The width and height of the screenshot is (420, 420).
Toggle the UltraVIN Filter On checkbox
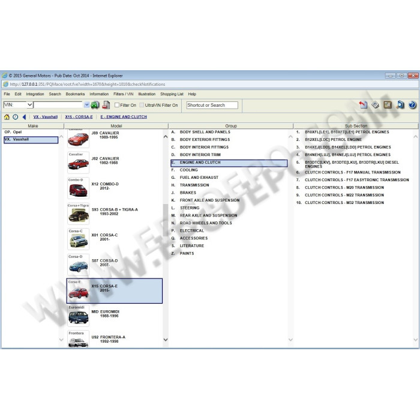click(x=142, y=105)
